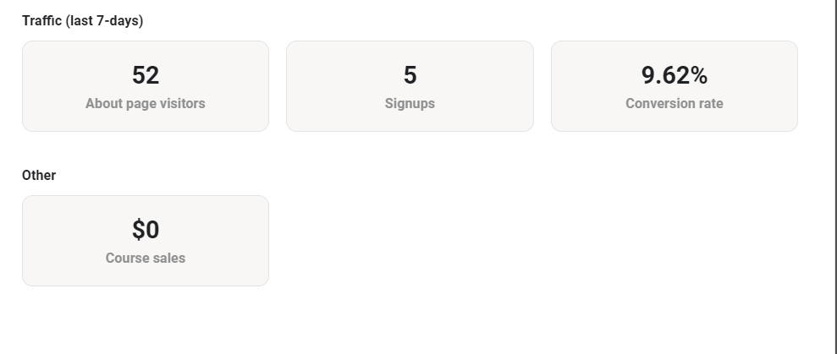The height and width of the screenshot is (354, 837).
Task: Click the percent sign in 9.62%
Action: 698,76
